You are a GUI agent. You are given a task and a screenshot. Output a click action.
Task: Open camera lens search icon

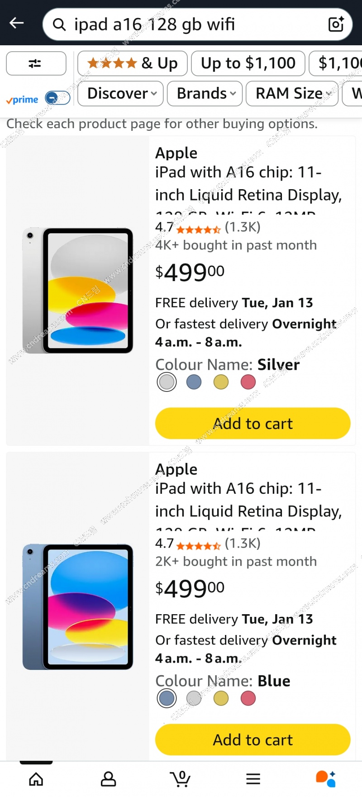336,24
